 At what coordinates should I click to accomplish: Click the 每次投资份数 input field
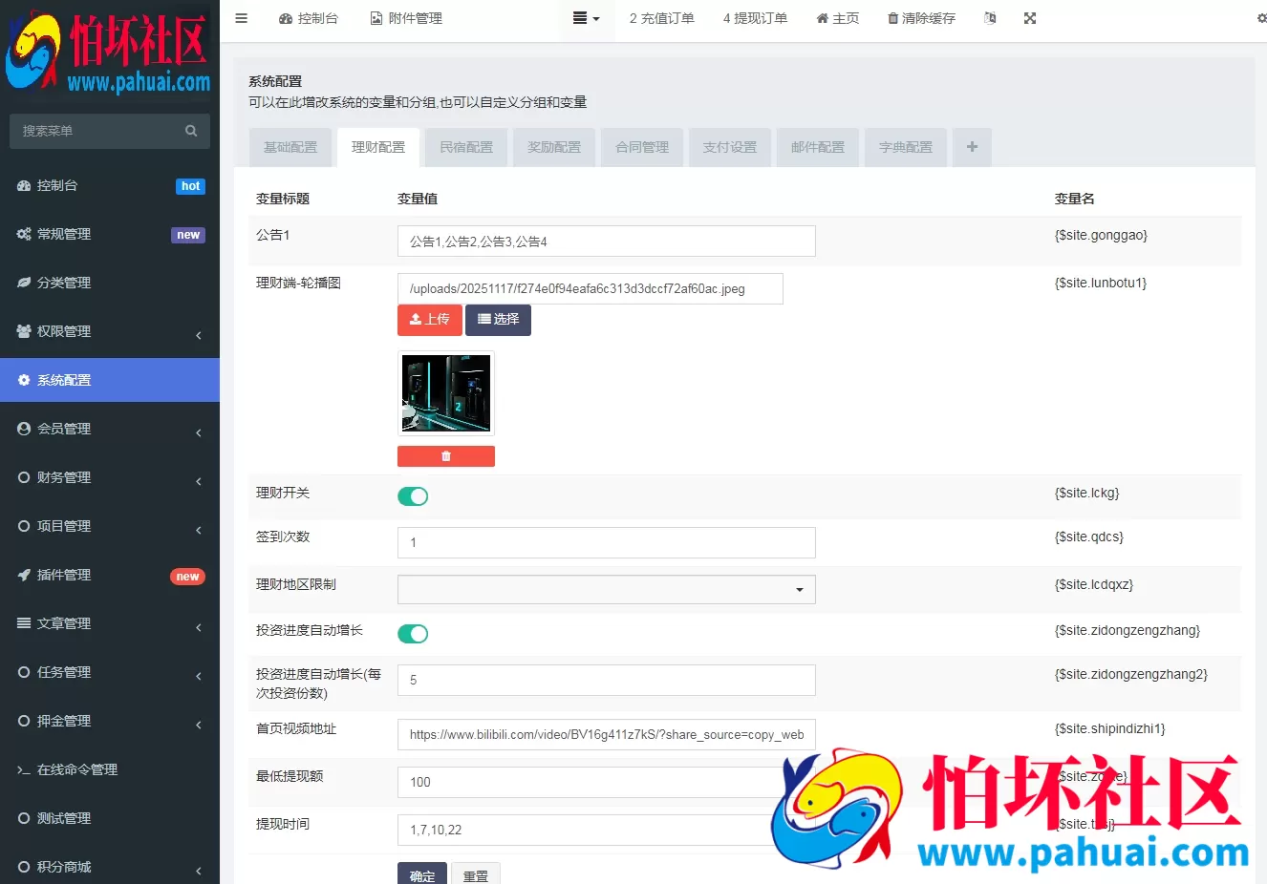(607, 680)
